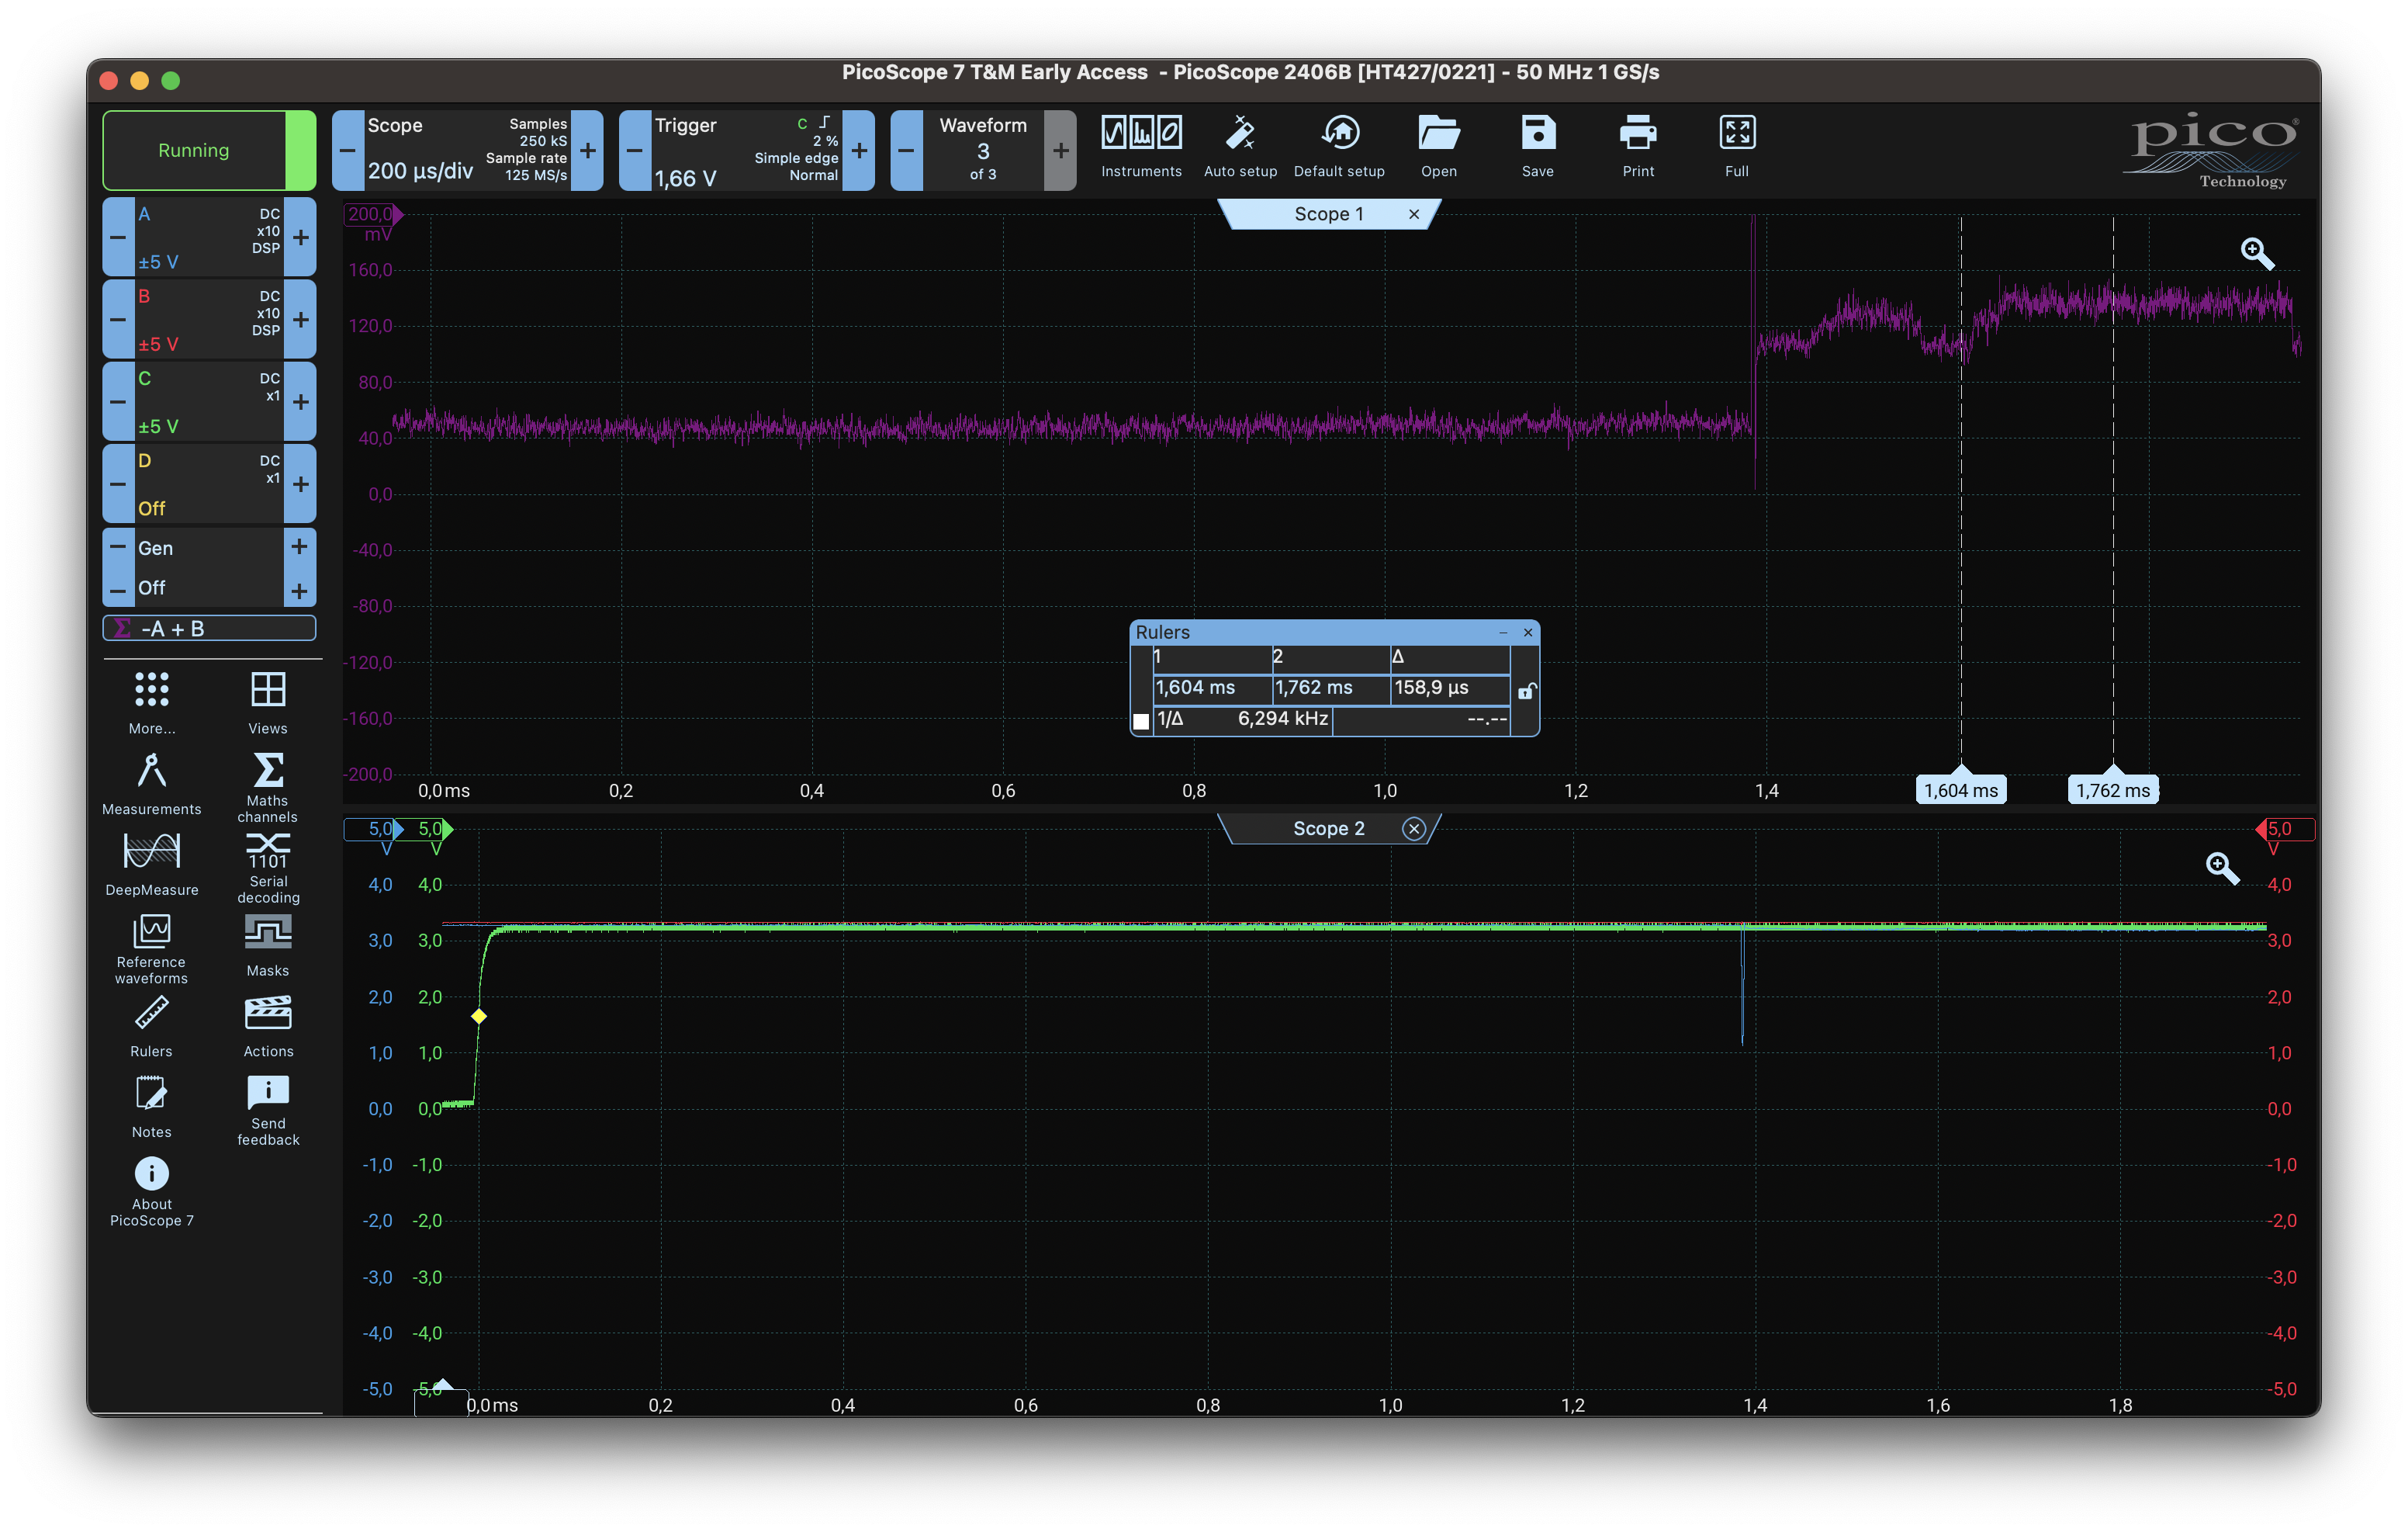Decrease the scope timebase per division

pyautogui.click(x=348, y=150)
